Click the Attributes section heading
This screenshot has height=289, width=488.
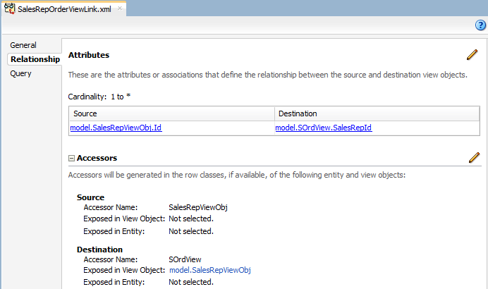pos(88,55)
